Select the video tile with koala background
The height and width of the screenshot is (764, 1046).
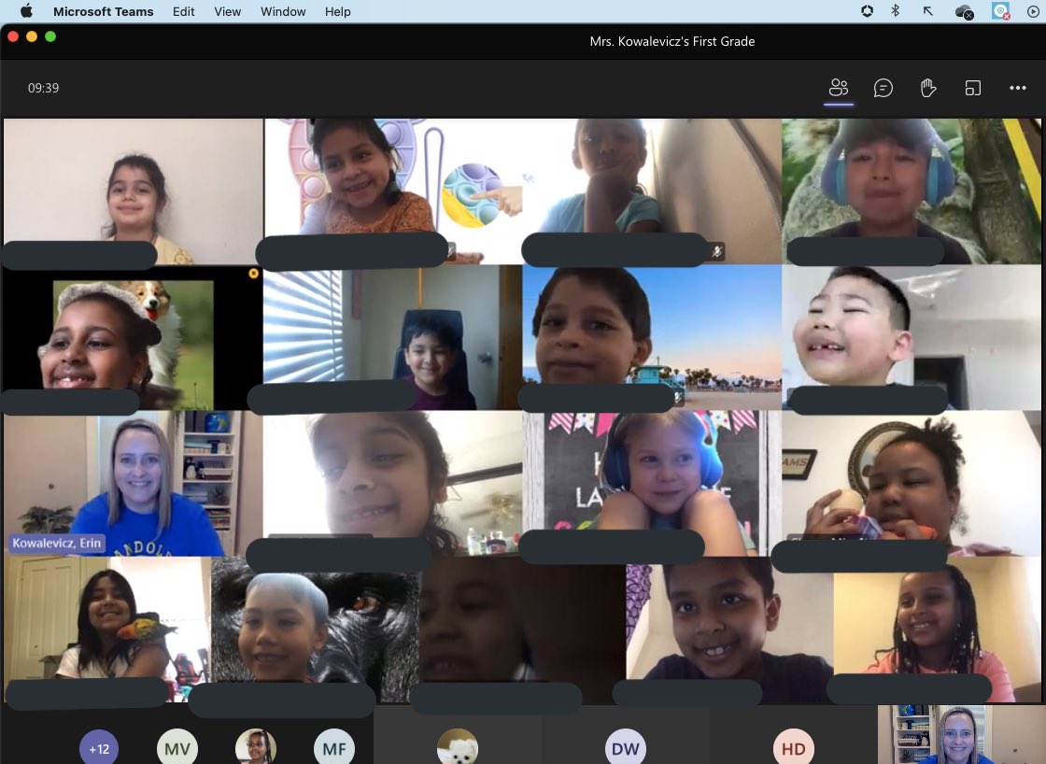912,191
